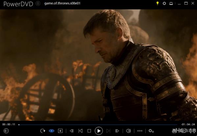Viewport: 197px width, 136px height.
Task: Close the PowerDVD window
Action: pyautogui.click(x=193, y=3)
